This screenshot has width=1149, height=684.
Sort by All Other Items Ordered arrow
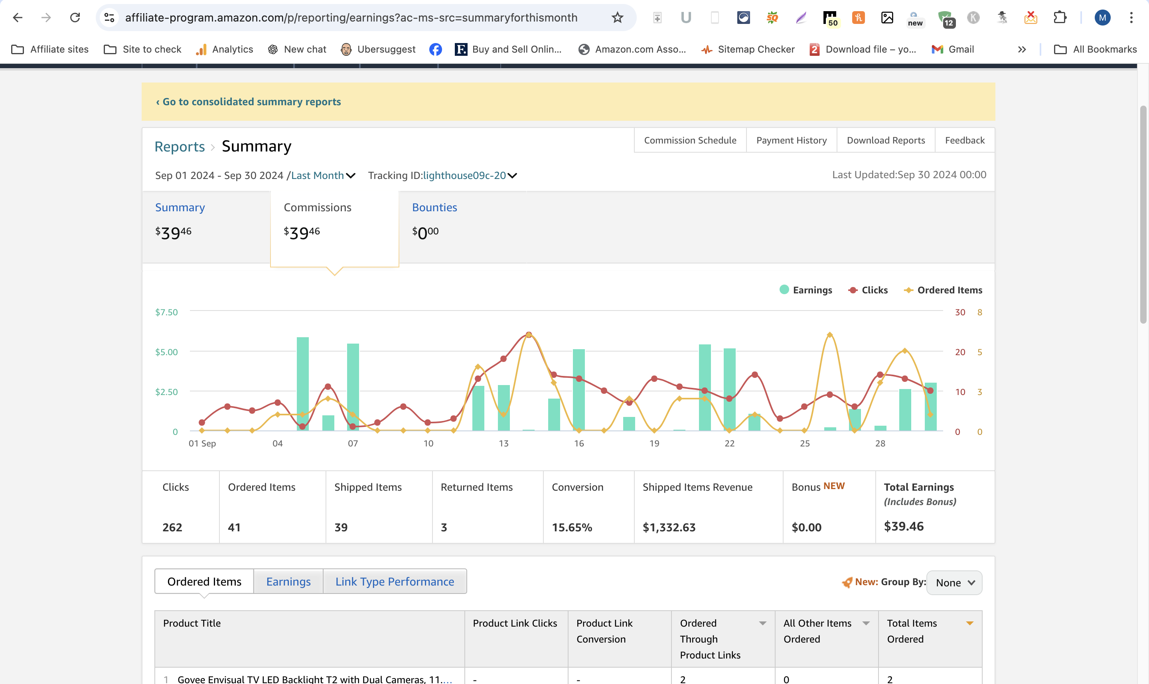pyautogui.click(x=866, y=623)
